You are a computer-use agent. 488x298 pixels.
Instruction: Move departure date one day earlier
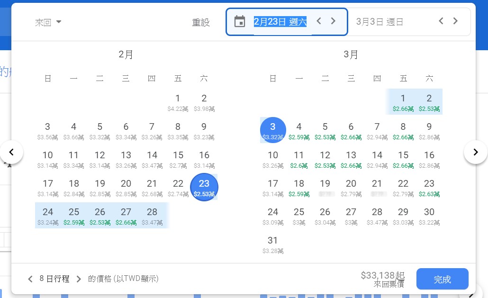point(319,21)
